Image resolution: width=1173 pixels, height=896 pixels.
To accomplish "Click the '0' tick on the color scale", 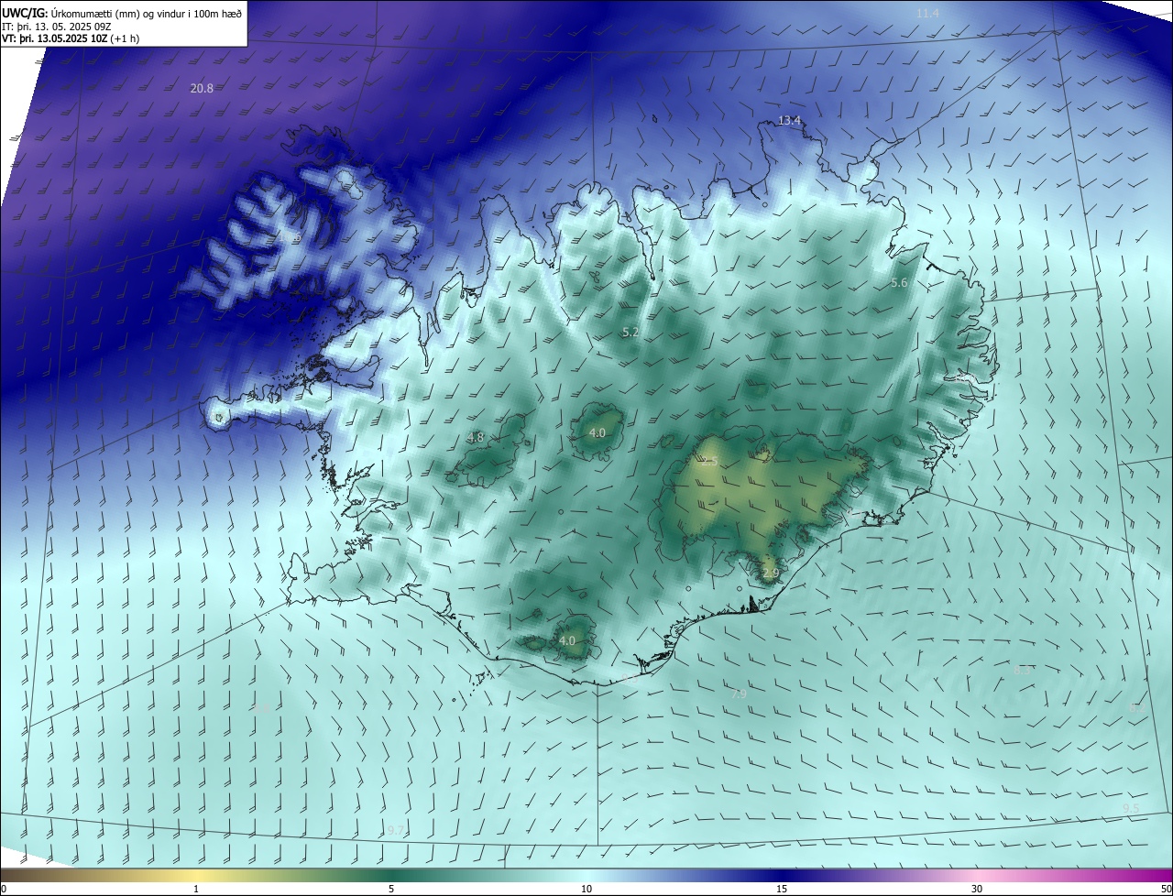I will [4, 890].
